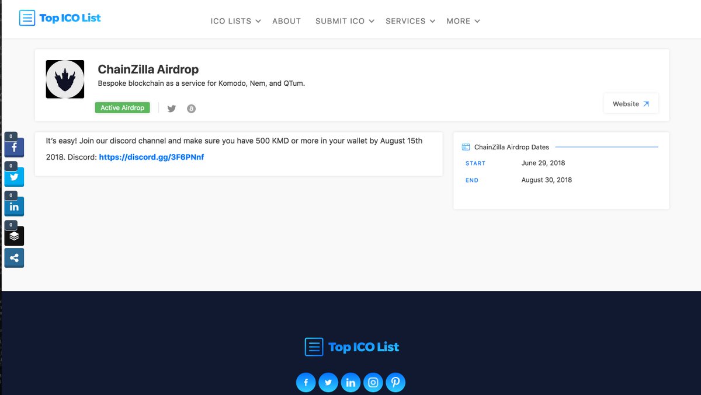This screenshot has width=701, height=395.
Task: Expand the SUBMIT ICO dropdown menu
Action: pos(345,21)
